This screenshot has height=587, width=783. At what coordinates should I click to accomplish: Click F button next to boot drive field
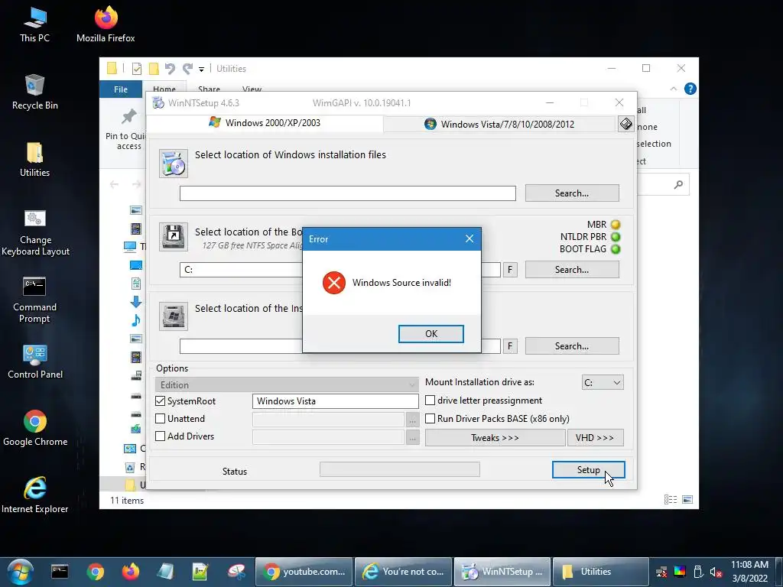coord(510,270)
